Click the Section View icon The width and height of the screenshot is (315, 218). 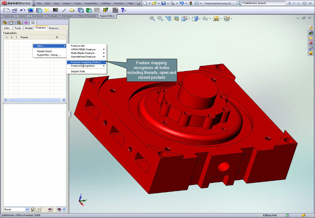pyautogui.click(x=176, y=19)
